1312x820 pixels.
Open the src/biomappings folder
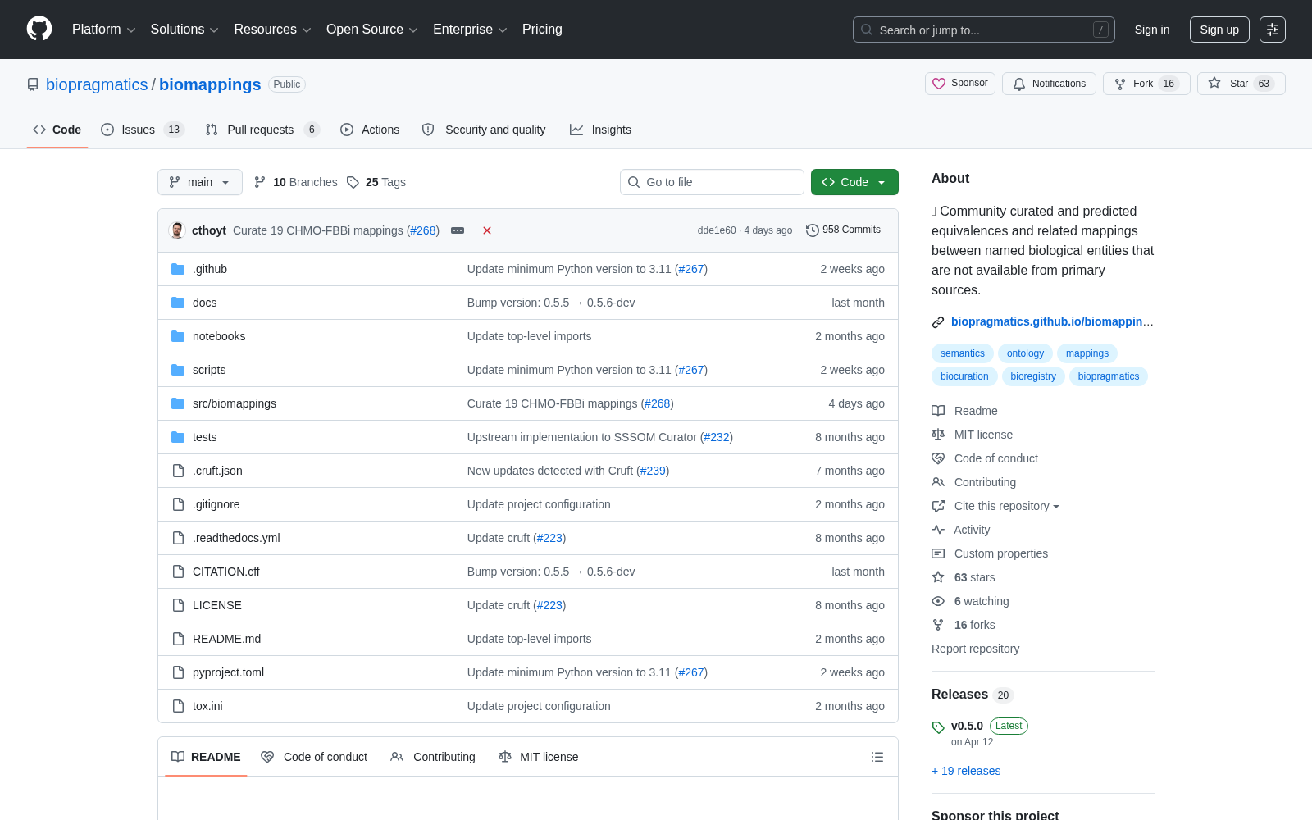click(235, 403)
